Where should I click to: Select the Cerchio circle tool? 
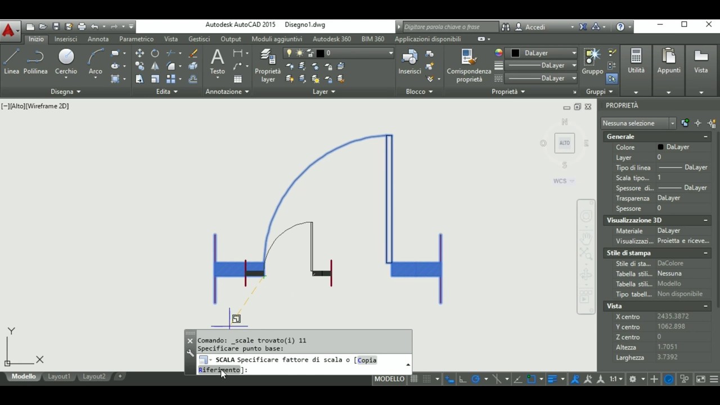[66, 62]
